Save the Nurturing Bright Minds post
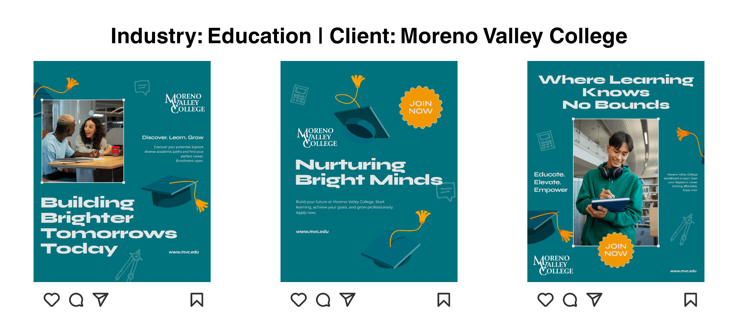Viewport: 738px width, 335px height. [x=444, y=300]
